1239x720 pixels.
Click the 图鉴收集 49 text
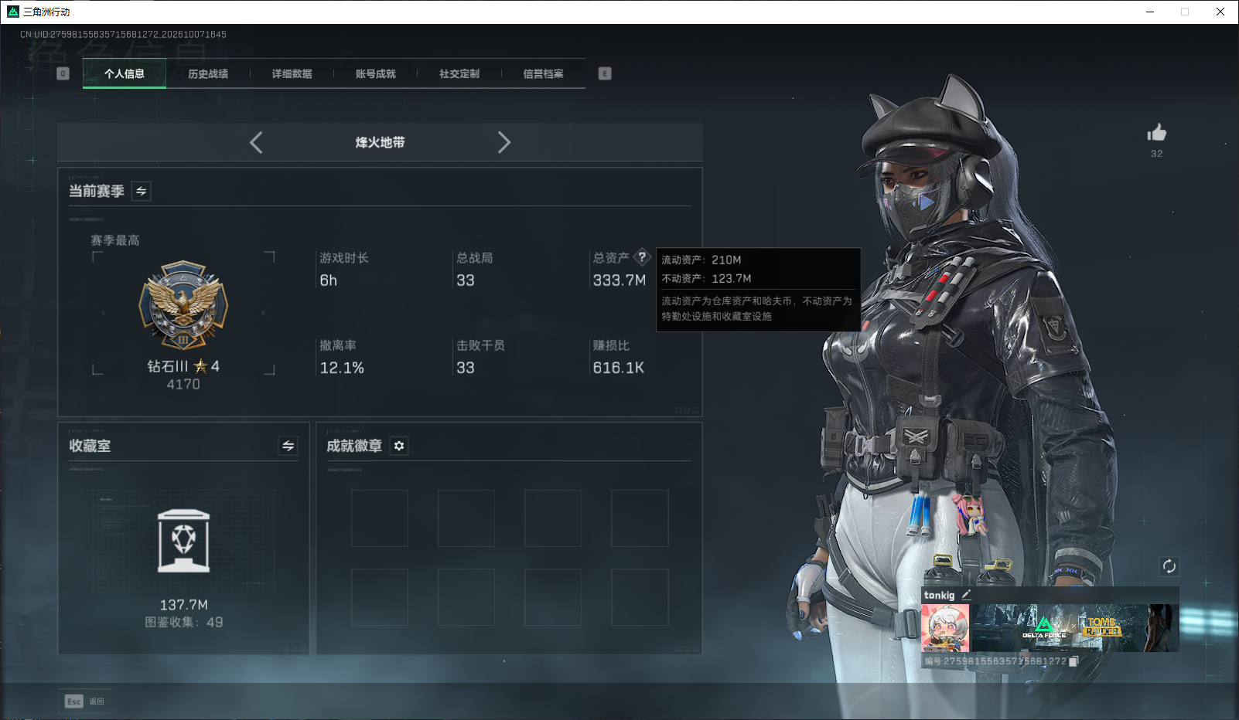[184, 622]
